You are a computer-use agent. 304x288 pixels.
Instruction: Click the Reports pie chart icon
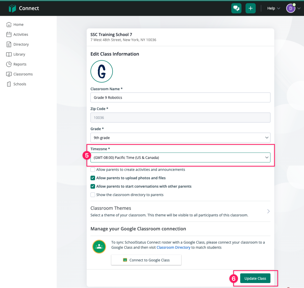(9, 64)
